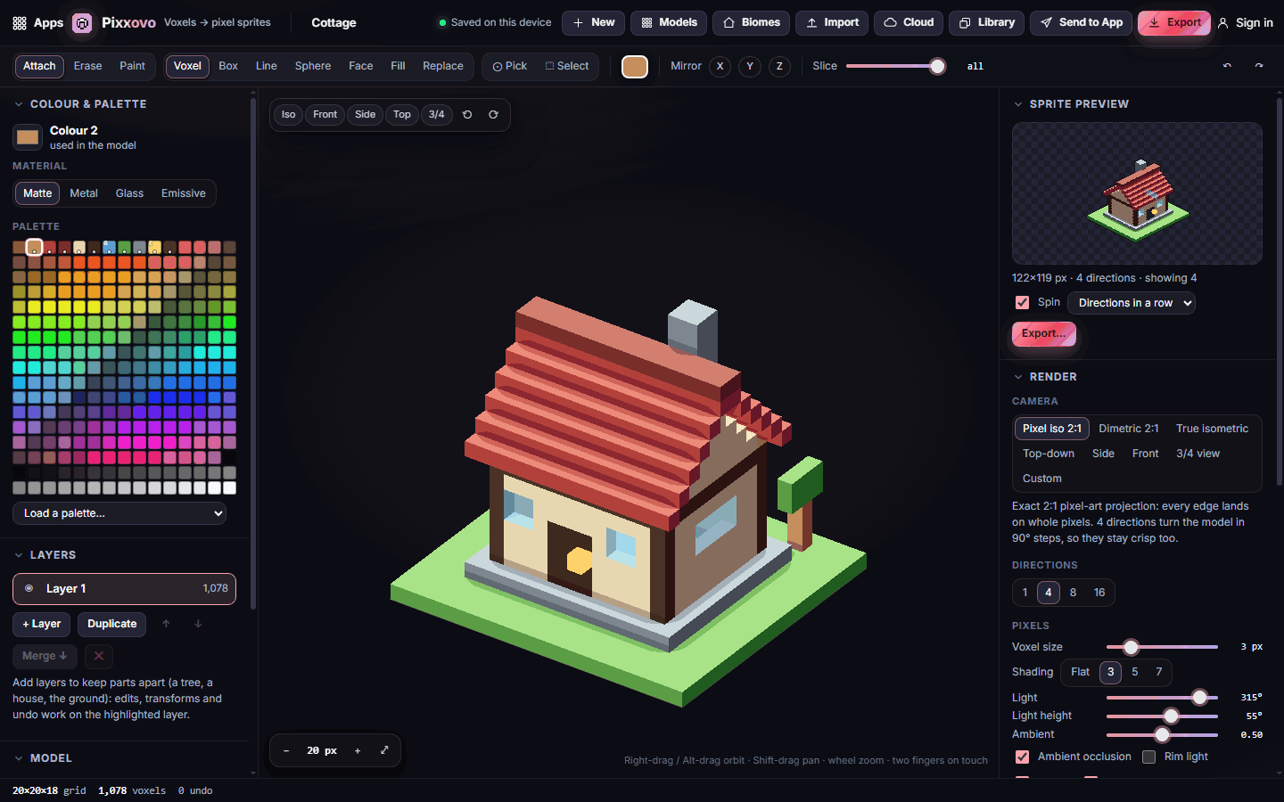Click the Duplicate layer button
This screenshot has height=802, width=1284.
pyautogui.click(x=112, y=624)
